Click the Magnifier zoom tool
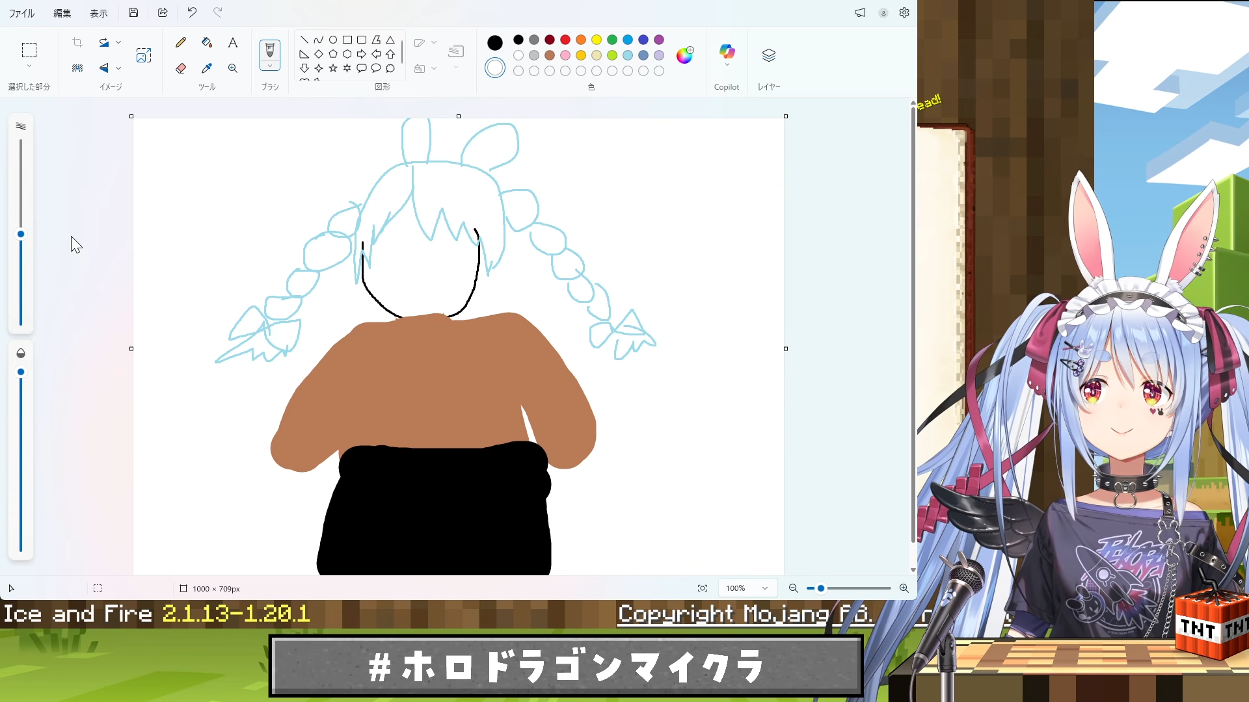Screen dimensions: 1249x702 [232, 68]
